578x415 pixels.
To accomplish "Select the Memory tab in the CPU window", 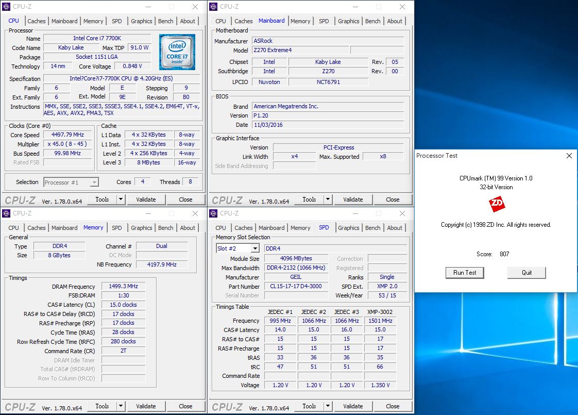I will point(93,21).
